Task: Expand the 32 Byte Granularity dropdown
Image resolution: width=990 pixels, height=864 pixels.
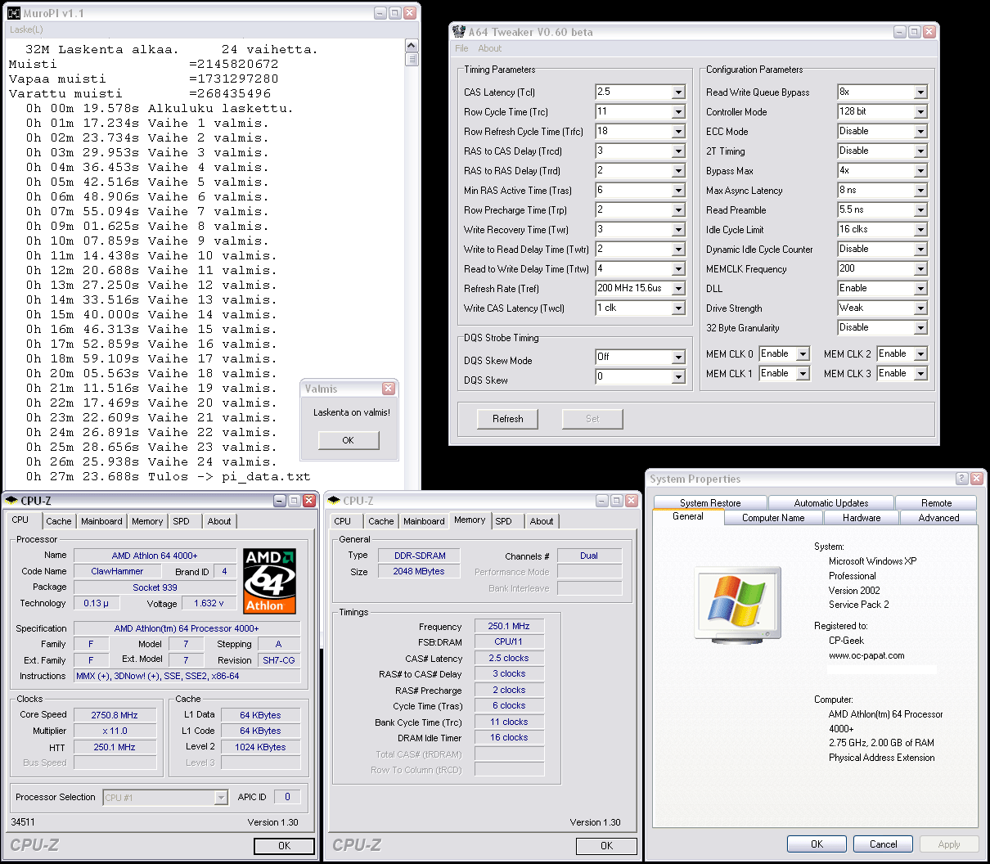Action: (920, 328)
